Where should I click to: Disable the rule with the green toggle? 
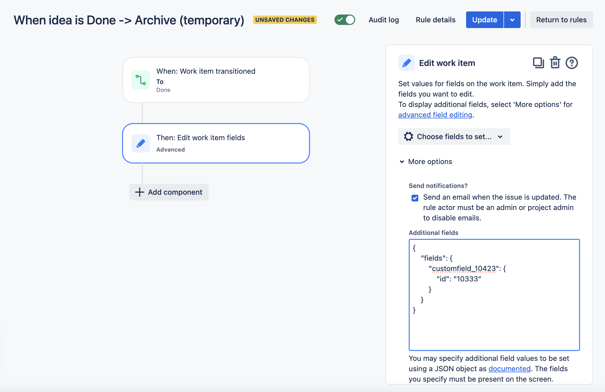(345, 19)
